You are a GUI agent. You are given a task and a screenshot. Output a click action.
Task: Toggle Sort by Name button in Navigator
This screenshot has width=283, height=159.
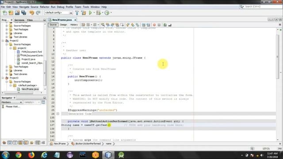[x=38, y=143]
